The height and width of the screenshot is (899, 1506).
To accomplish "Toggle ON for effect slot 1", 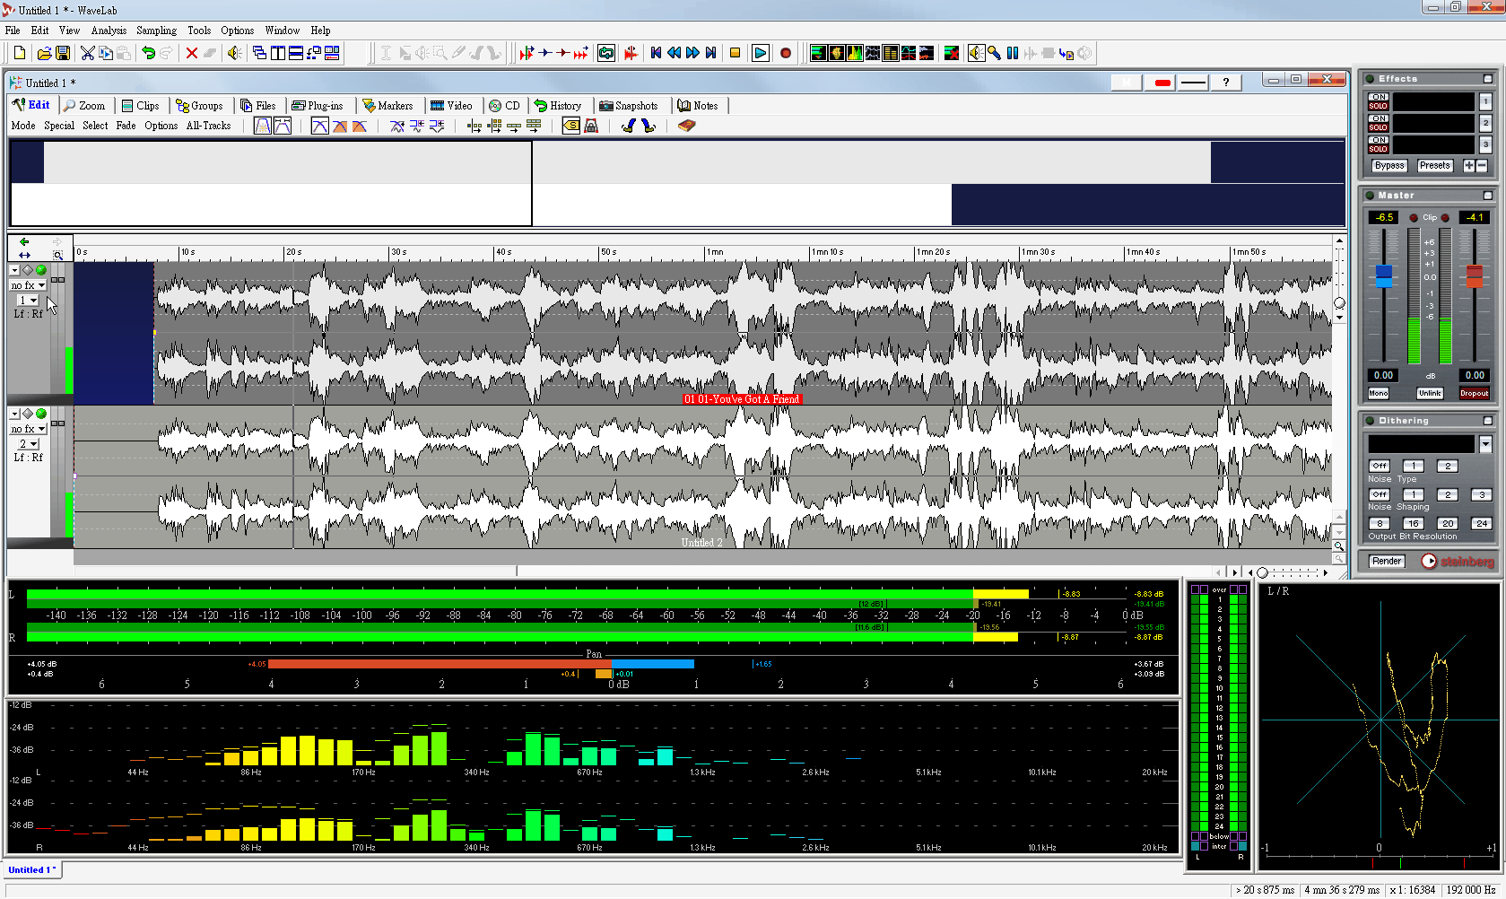I will tap(1378, 97).
